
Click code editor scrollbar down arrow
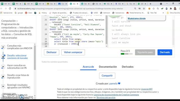[107, 46]
